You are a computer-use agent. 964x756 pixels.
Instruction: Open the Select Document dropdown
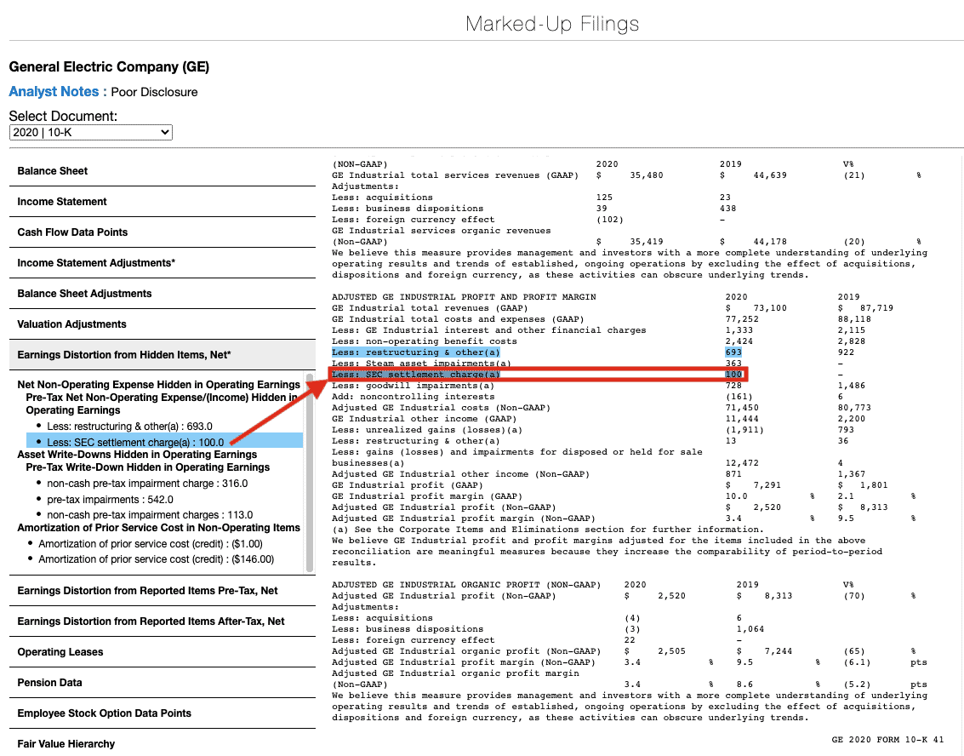[x=90, y=132]
